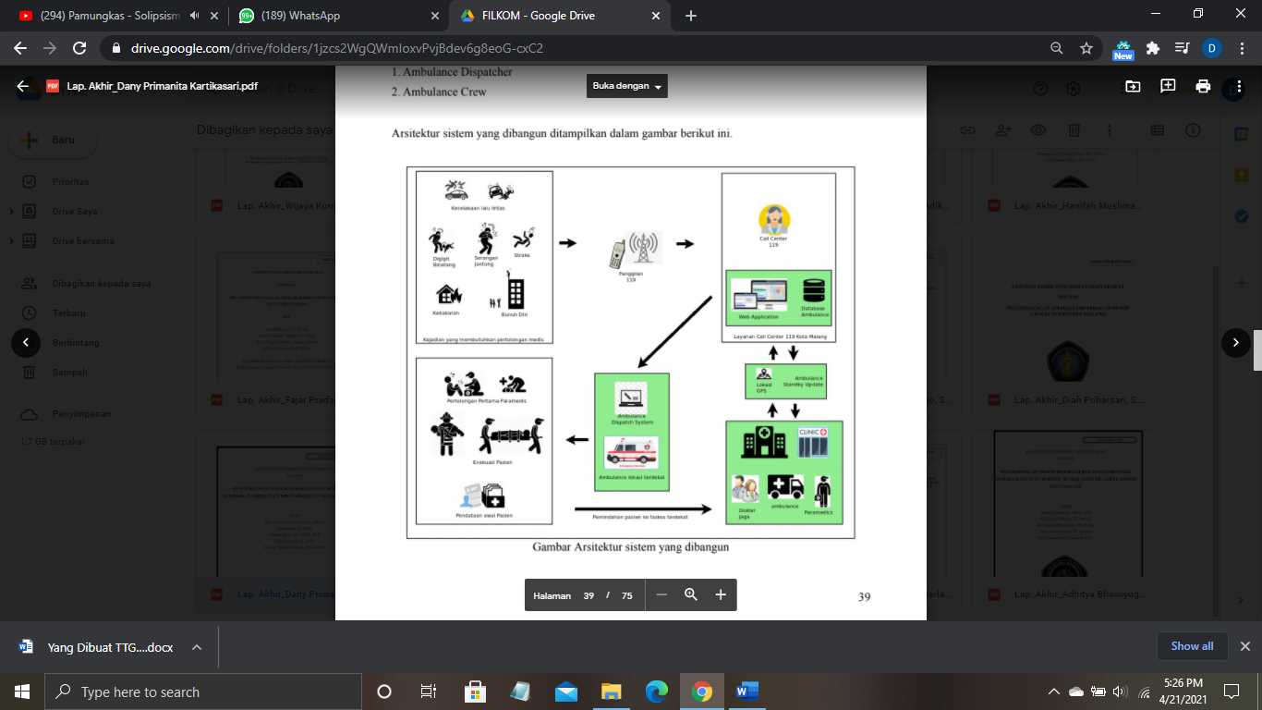
Task: Zoom out of the PDF page
Action: (661, 595)
